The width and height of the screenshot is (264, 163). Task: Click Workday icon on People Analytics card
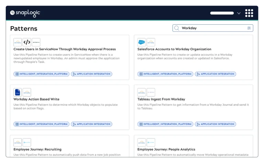click(x=142, y=142)
